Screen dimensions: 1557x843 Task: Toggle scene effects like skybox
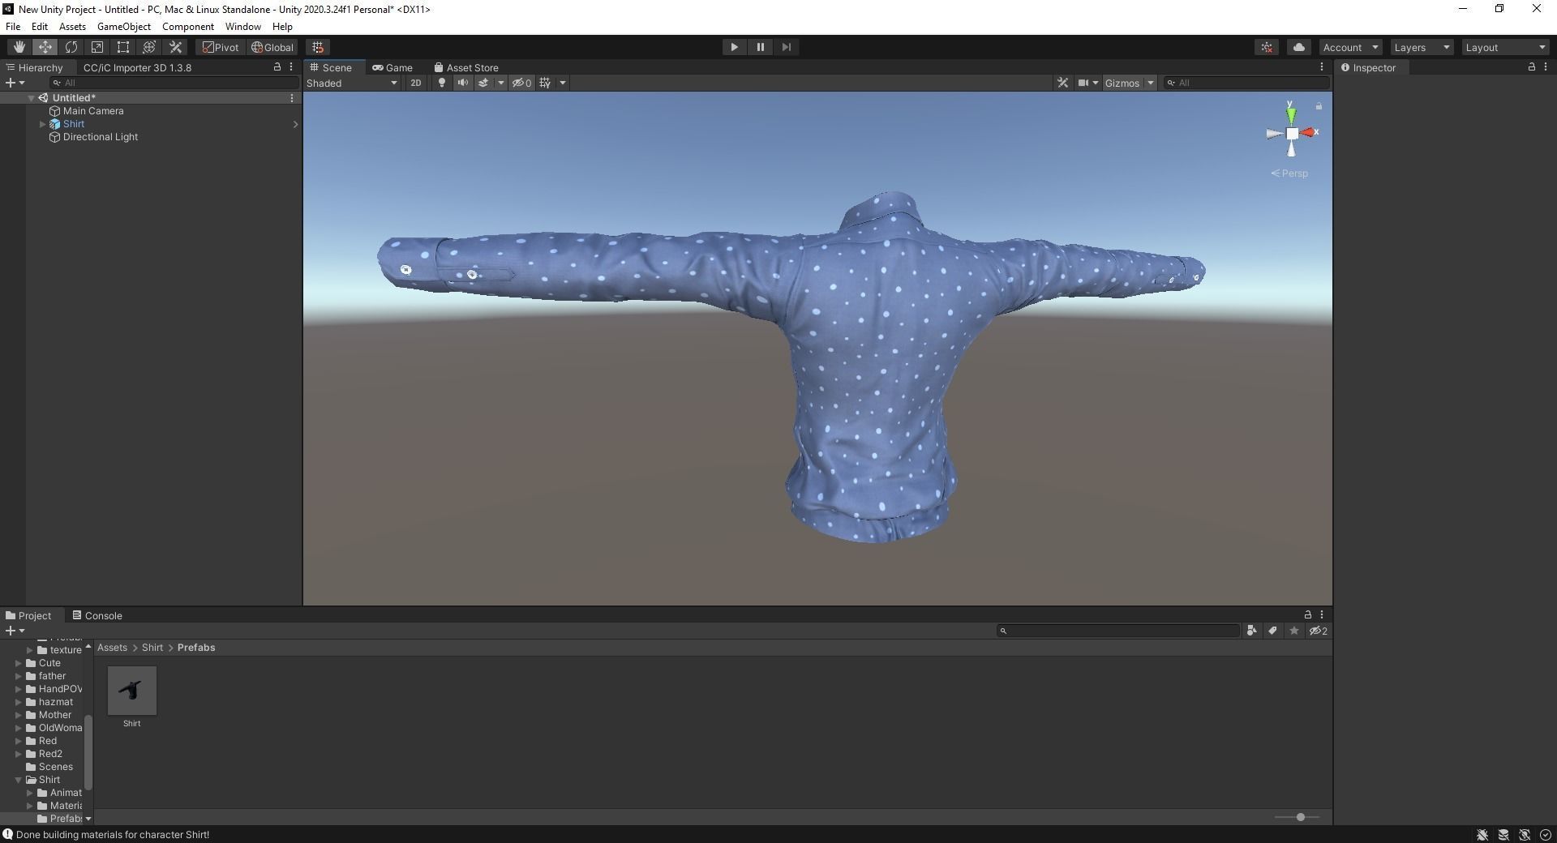pyautogui.click(x=483, y=83)
